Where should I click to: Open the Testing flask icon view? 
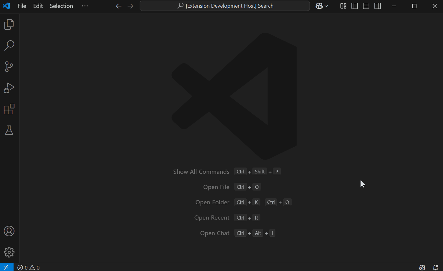pos(9,130)
